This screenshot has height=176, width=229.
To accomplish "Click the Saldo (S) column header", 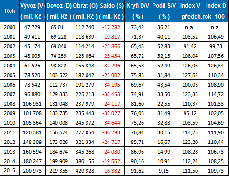I will (x=111, y=11).
